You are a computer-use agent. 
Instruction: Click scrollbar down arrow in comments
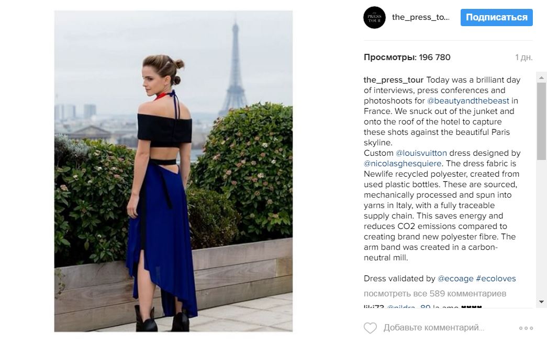click(x=541, y=302)
